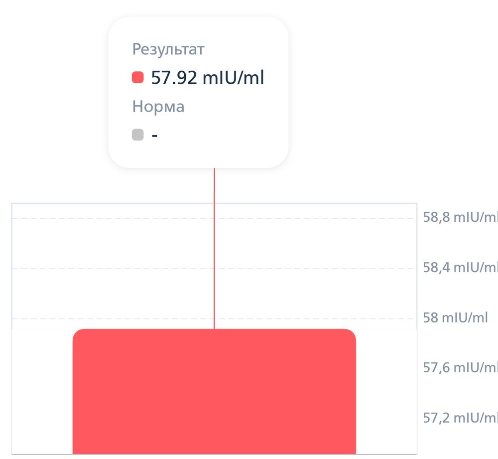Click the Норма label in tooltip
Image resolution: width=498 pixels, height=459 pixels.
(x=158, y=107)
